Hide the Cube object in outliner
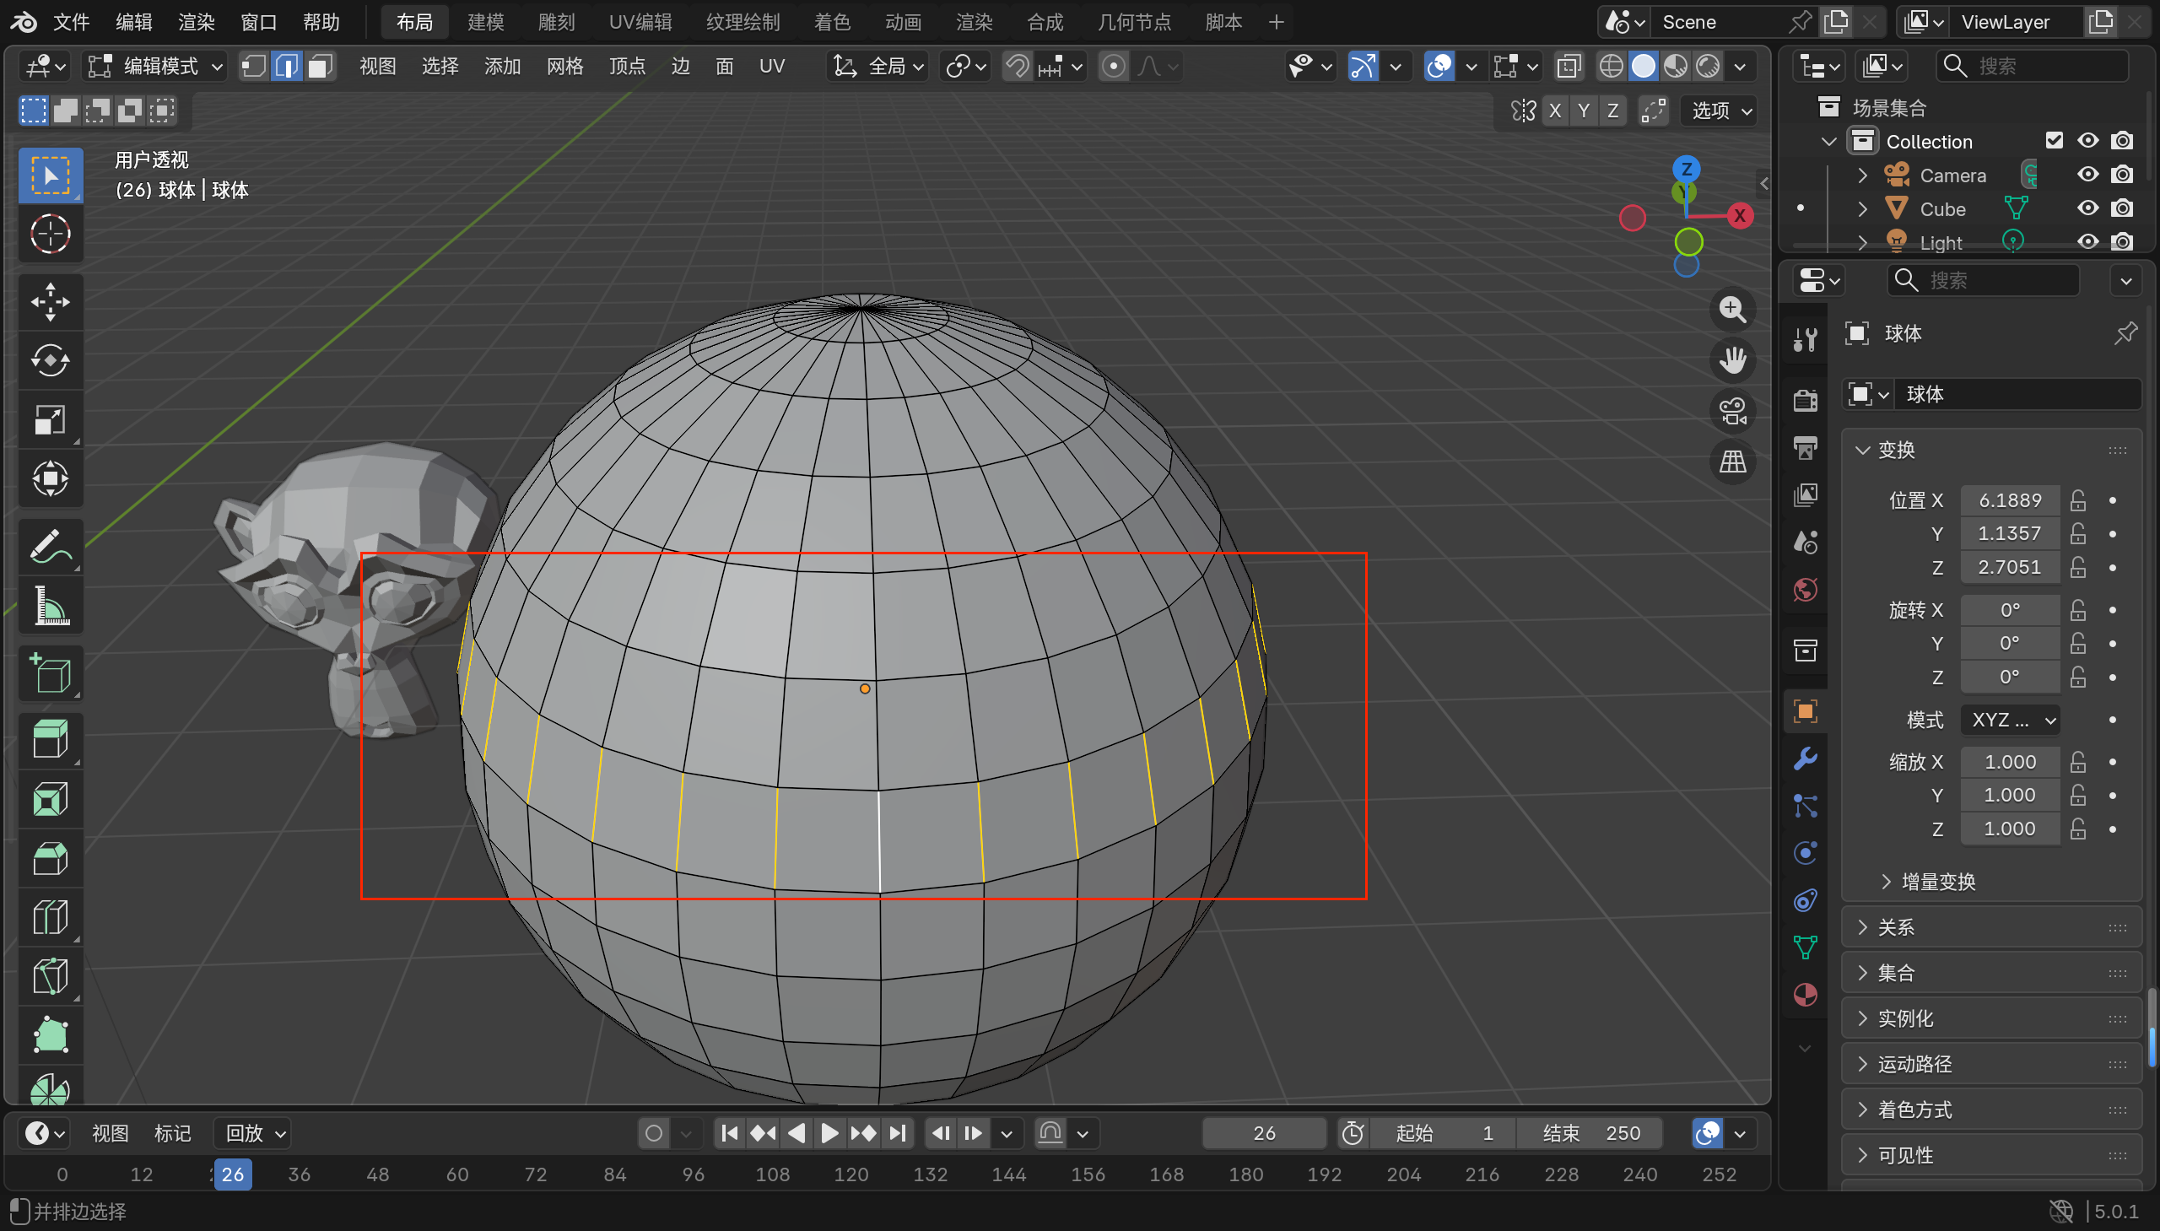This screenshot has width=2160, height=1231. [x=2087, y=209]
